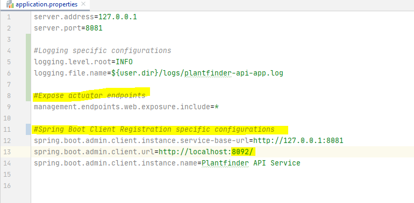Screen dimensions: 414x203
Task: Click the value 127.0.0.1 on line 1
Action: [x=118, y=17]
